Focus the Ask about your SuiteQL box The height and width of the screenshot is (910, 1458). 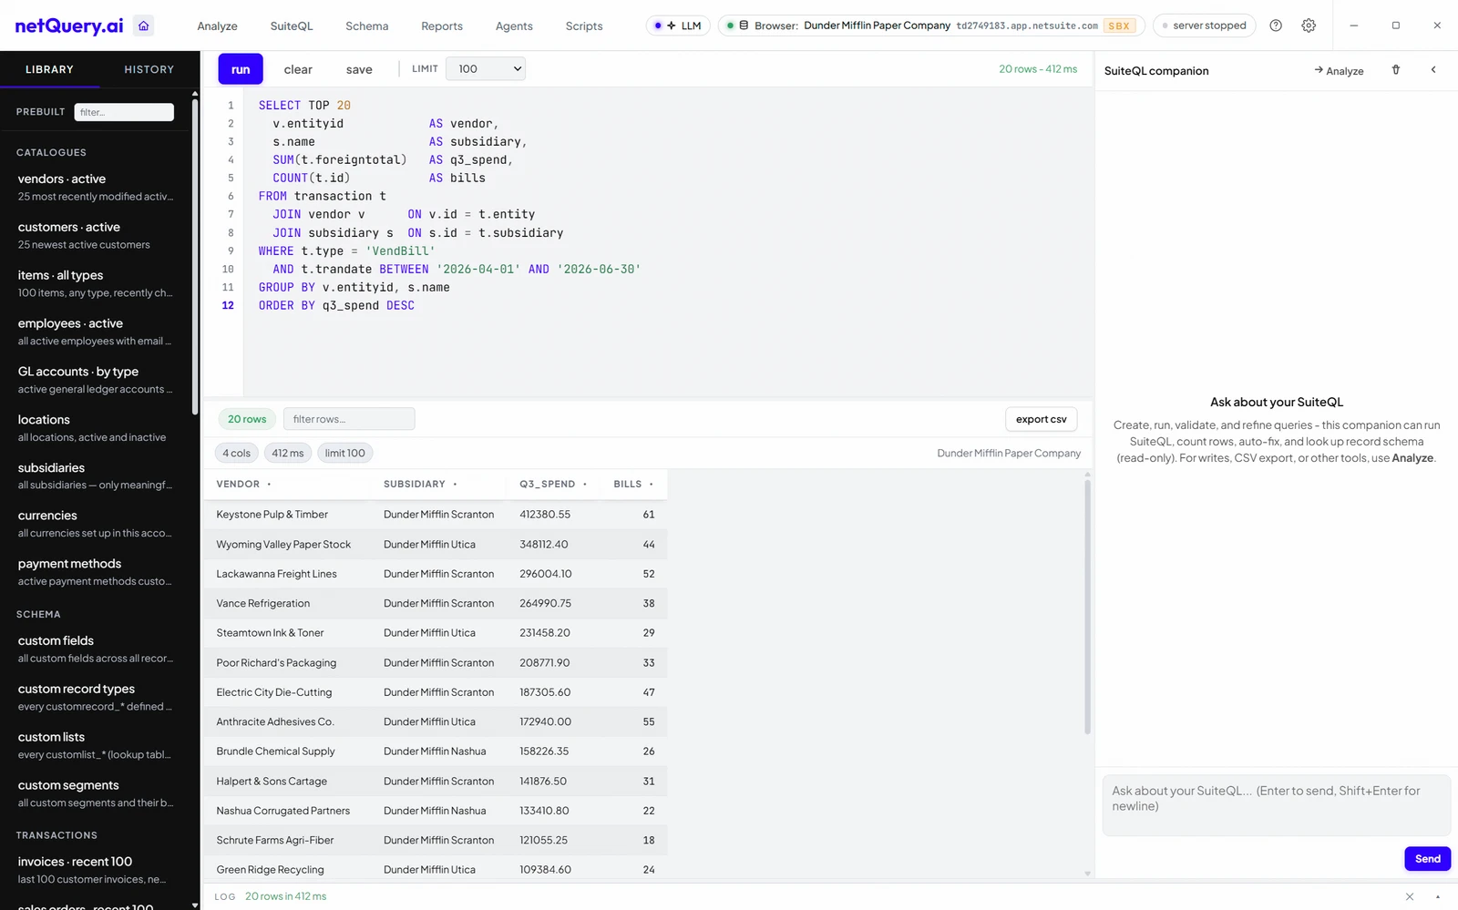coord(1276,805)
